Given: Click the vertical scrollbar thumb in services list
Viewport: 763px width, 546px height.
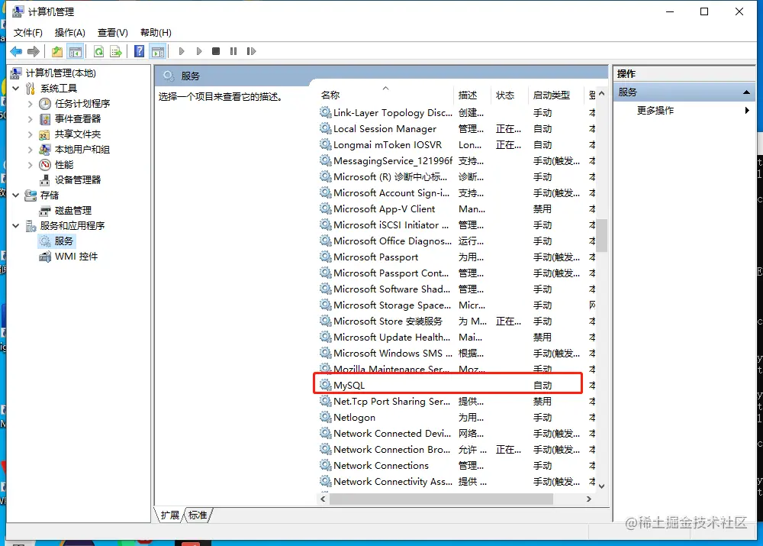Looking at the screenshot, I should click(602, 235).
